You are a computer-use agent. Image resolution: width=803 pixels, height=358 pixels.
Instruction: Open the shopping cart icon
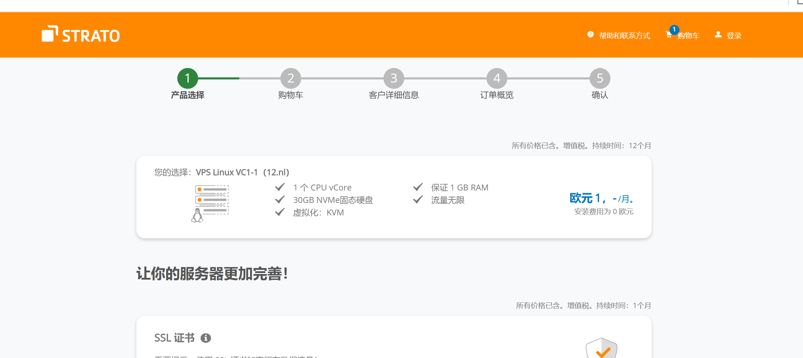click(x=668, y=35)
